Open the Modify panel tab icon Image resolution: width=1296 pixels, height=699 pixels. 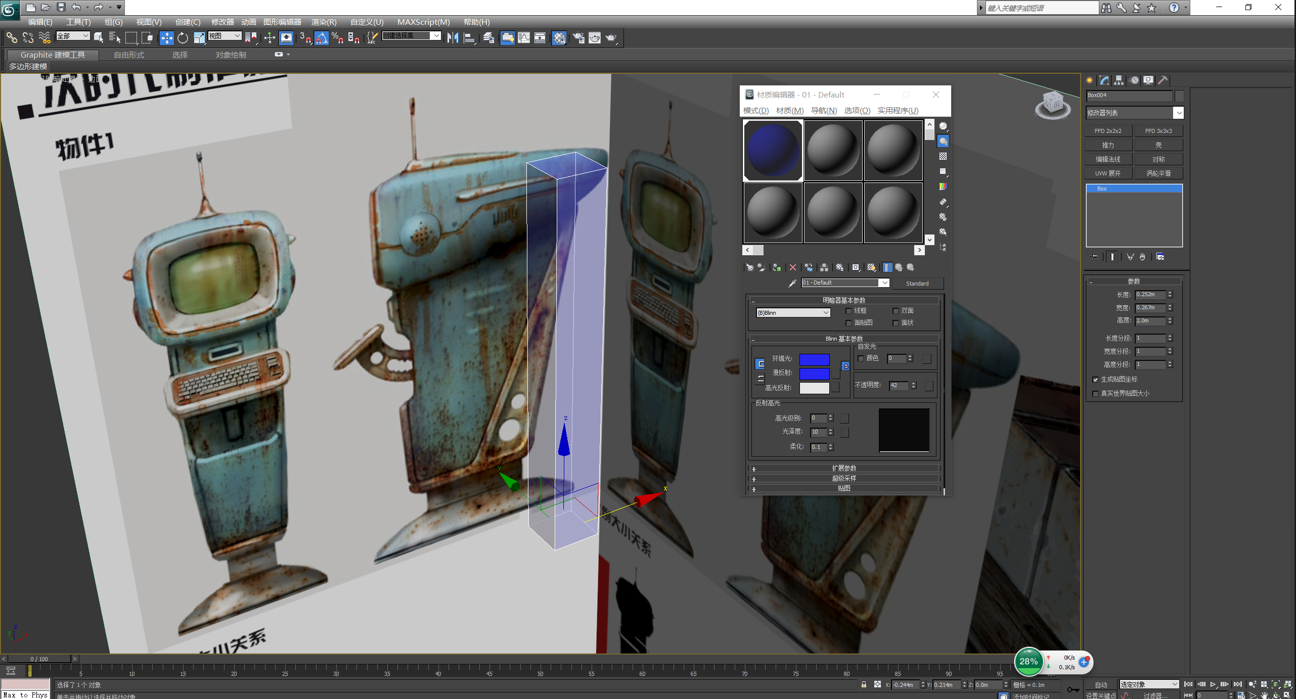[1104, 80]
